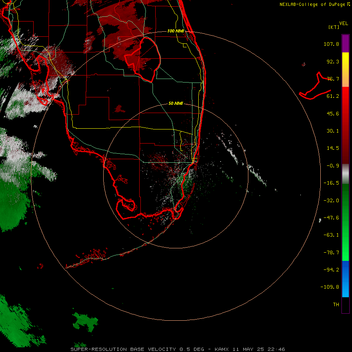Click the NEXLAB-College of DuPage watermark text

[x=314, y=4]
